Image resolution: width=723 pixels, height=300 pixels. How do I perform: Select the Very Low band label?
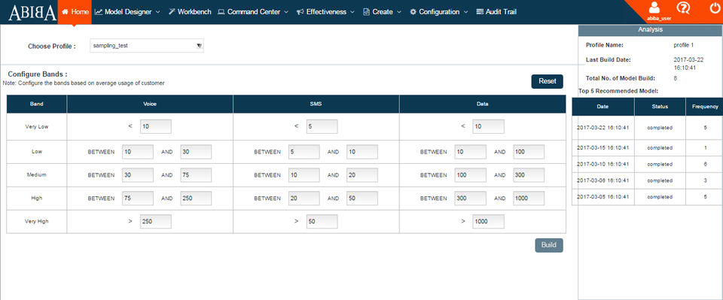(x=37, y=126)
